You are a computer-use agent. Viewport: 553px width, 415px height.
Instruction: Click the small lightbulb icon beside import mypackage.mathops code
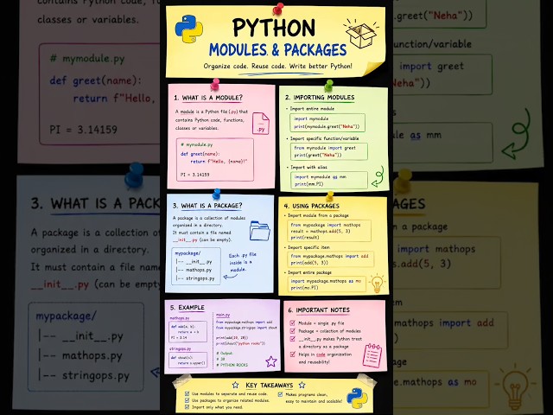[x=377, y=283]
